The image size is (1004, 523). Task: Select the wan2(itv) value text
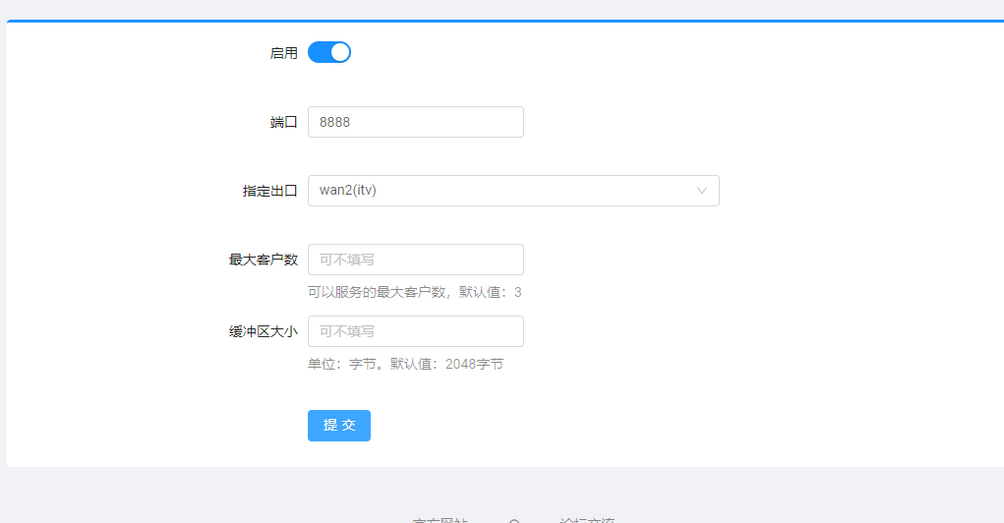click(348, 191)
